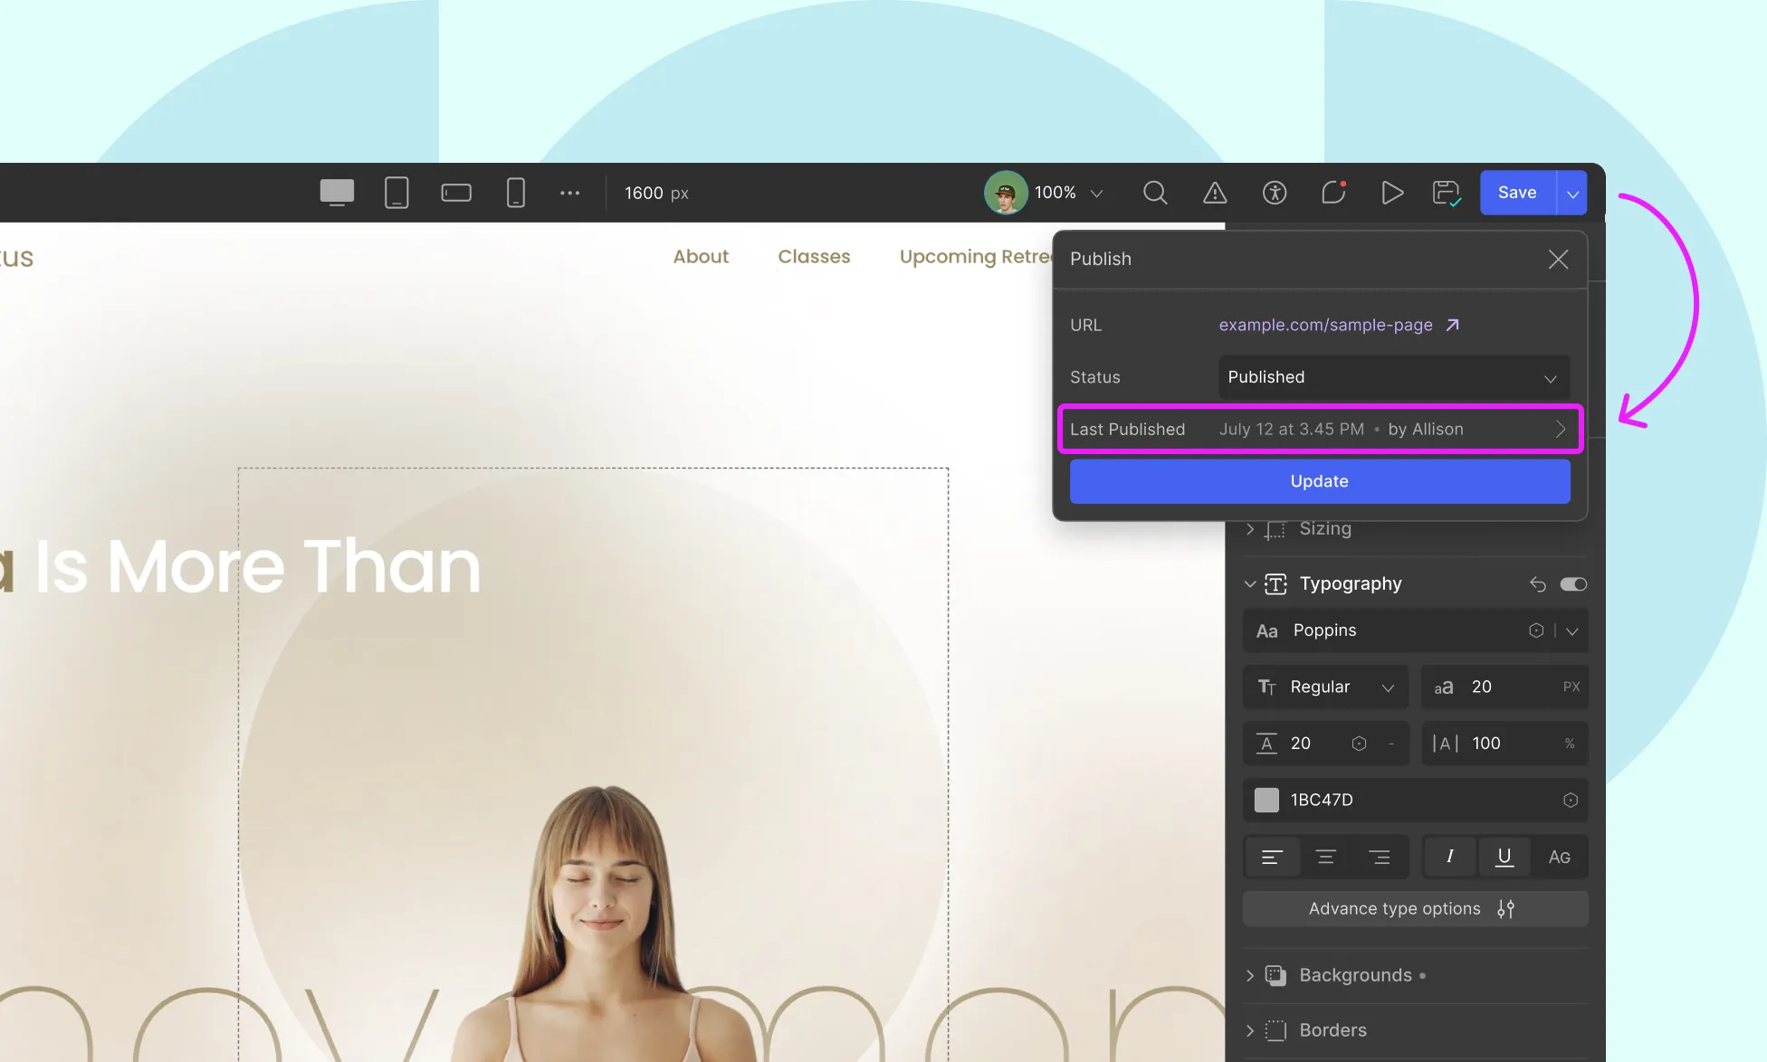Open more breakpoints ellipsis menu
The image size is (1767, 1062).
[x=569, y=193]
